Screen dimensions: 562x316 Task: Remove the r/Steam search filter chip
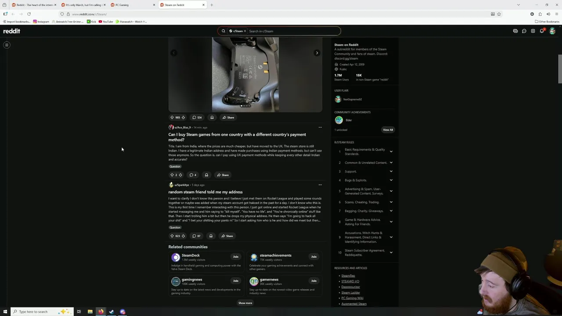(x=245, y=31)
